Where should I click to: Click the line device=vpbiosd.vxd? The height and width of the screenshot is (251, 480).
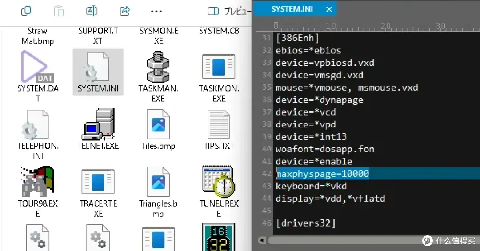325,63
